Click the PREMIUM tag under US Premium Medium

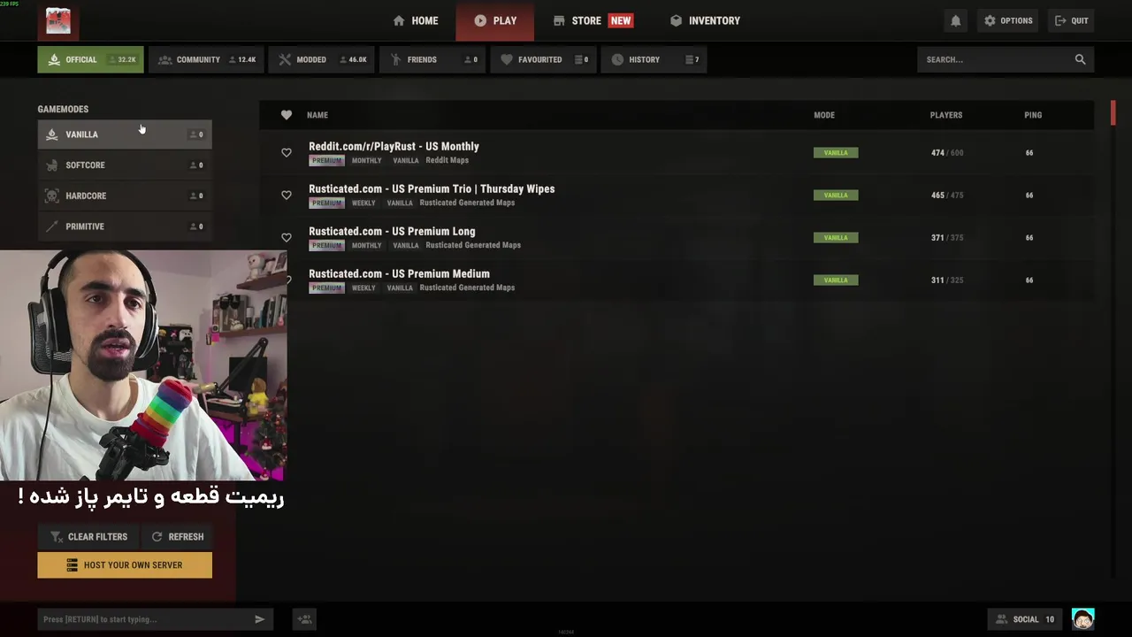point(326,288)
